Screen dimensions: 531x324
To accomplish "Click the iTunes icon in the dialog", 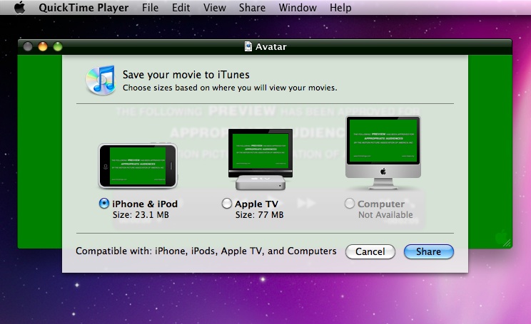I will point(100,80).
